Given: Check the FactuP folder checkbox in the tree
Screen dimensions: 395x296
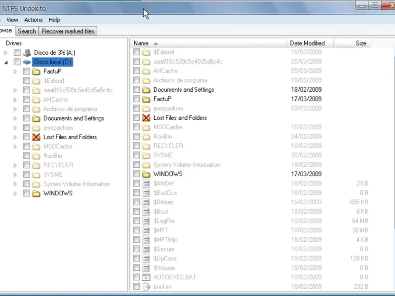Looking at the screenshot, I should click(26, 71).
